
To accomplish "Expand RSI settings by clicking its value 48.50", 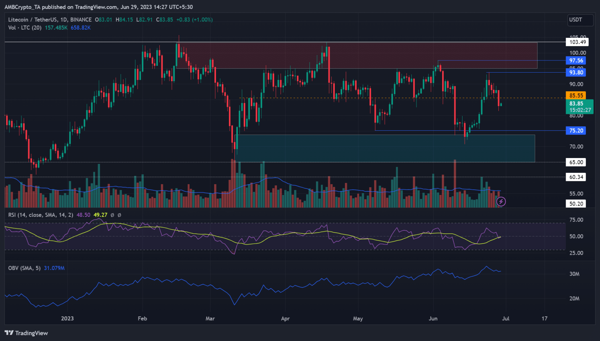I will click(x=83, y=215).
